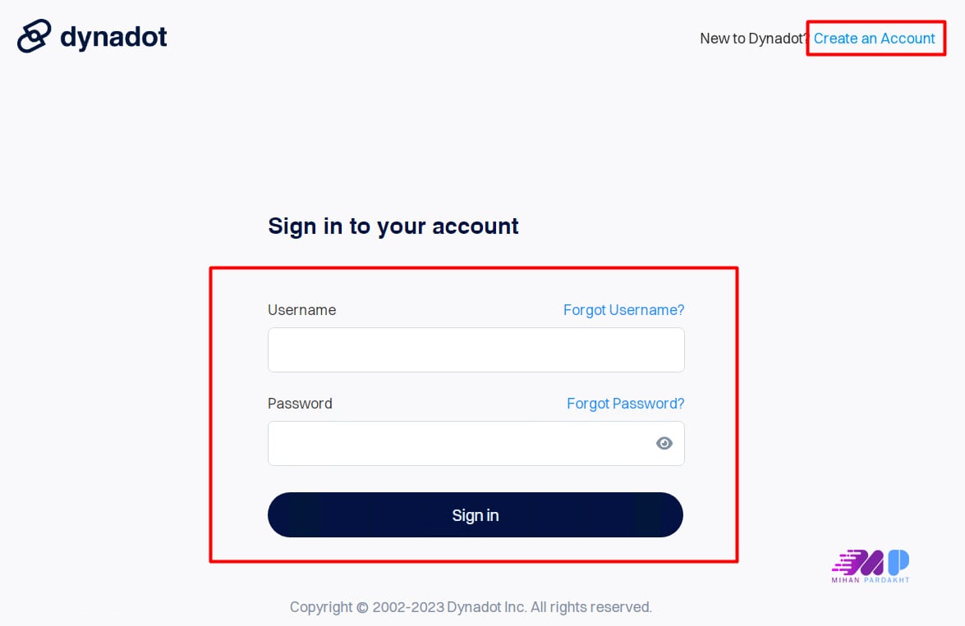The width and height of the screenshot is (965, 626).
Task: Click the Password field label
Action: 300,404
